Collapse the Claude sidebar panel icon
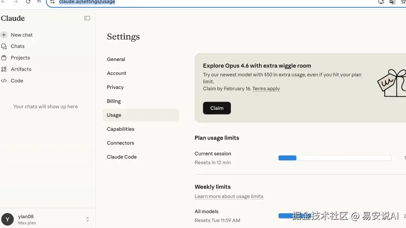The image size is (406, 228). [87, 18]
